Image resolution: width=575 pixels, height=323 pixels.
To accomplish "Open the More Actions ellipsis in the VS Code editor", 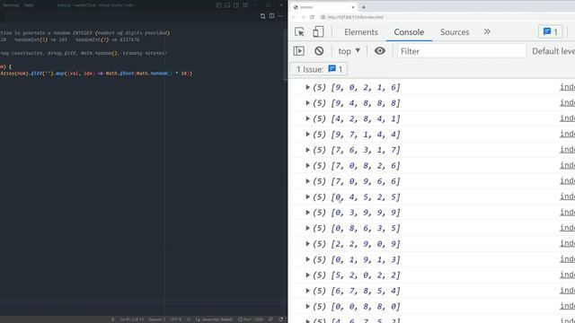I will click(280, 16).
